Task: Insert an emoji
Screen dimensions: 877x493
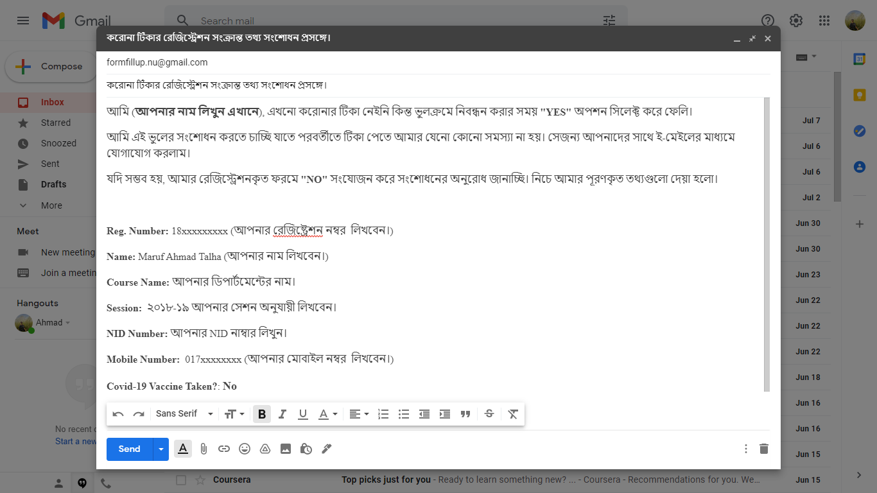Action: 245,449
